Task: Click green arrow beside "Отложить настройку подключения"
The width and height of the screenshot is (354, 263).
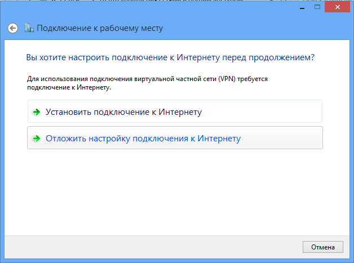Action: (37, 139)
